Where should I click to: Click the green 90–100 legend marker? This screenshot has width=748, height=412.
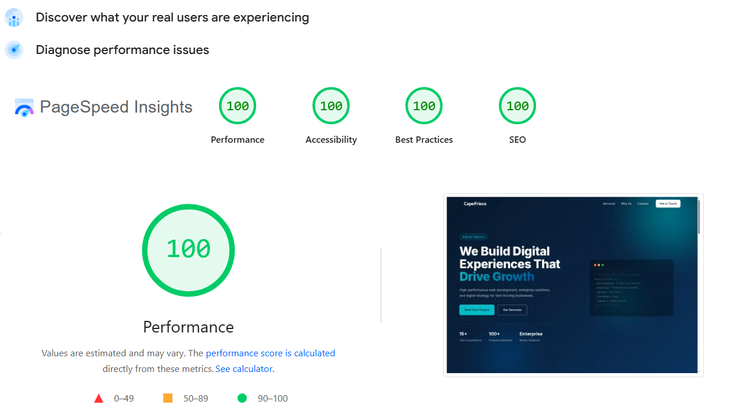click(x=242, y=398)
